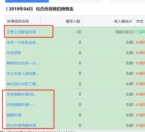145x132 pixels.
Task: Click 已填写 status in 正常工资薪金所得 row
Action: (x=140, y=32)
